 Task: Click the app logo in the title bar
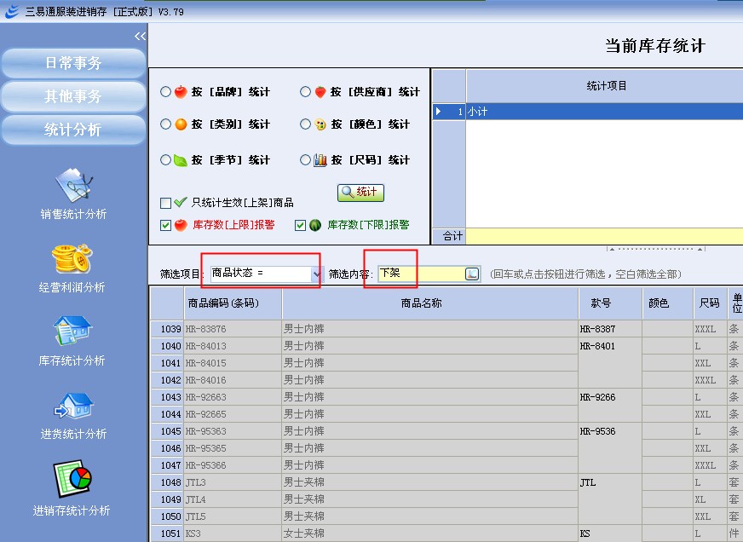(x=12, y=11)
